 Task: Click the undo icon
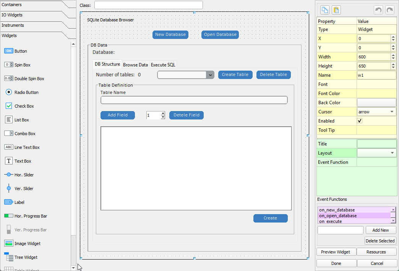point(378,10)
